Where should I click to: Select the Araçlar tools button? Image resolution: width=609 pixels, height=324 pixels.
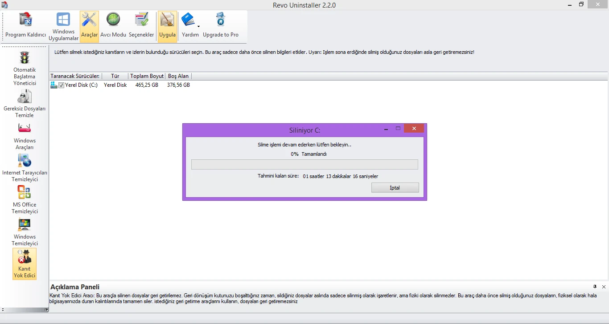pyautogui.click(x=89, y=27)
